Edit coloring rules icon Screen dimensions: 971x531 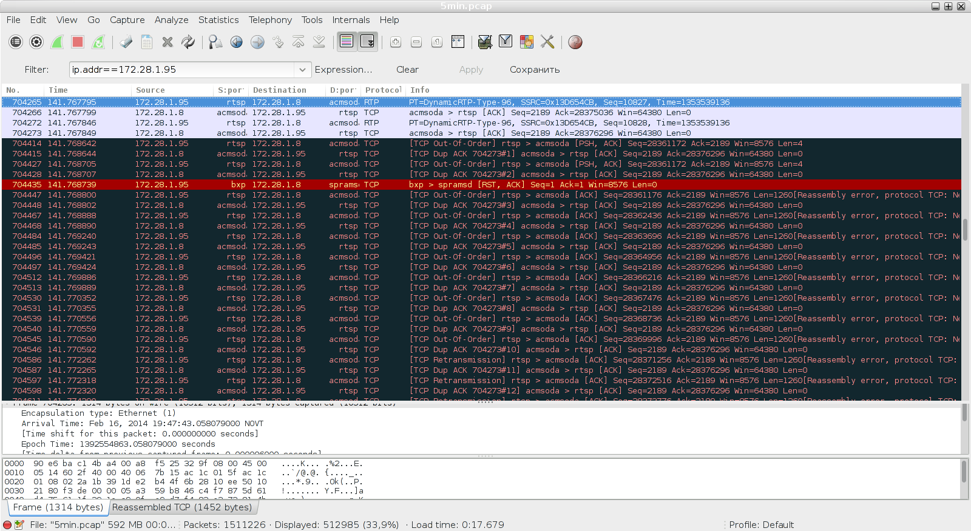(x=526, y=42)
